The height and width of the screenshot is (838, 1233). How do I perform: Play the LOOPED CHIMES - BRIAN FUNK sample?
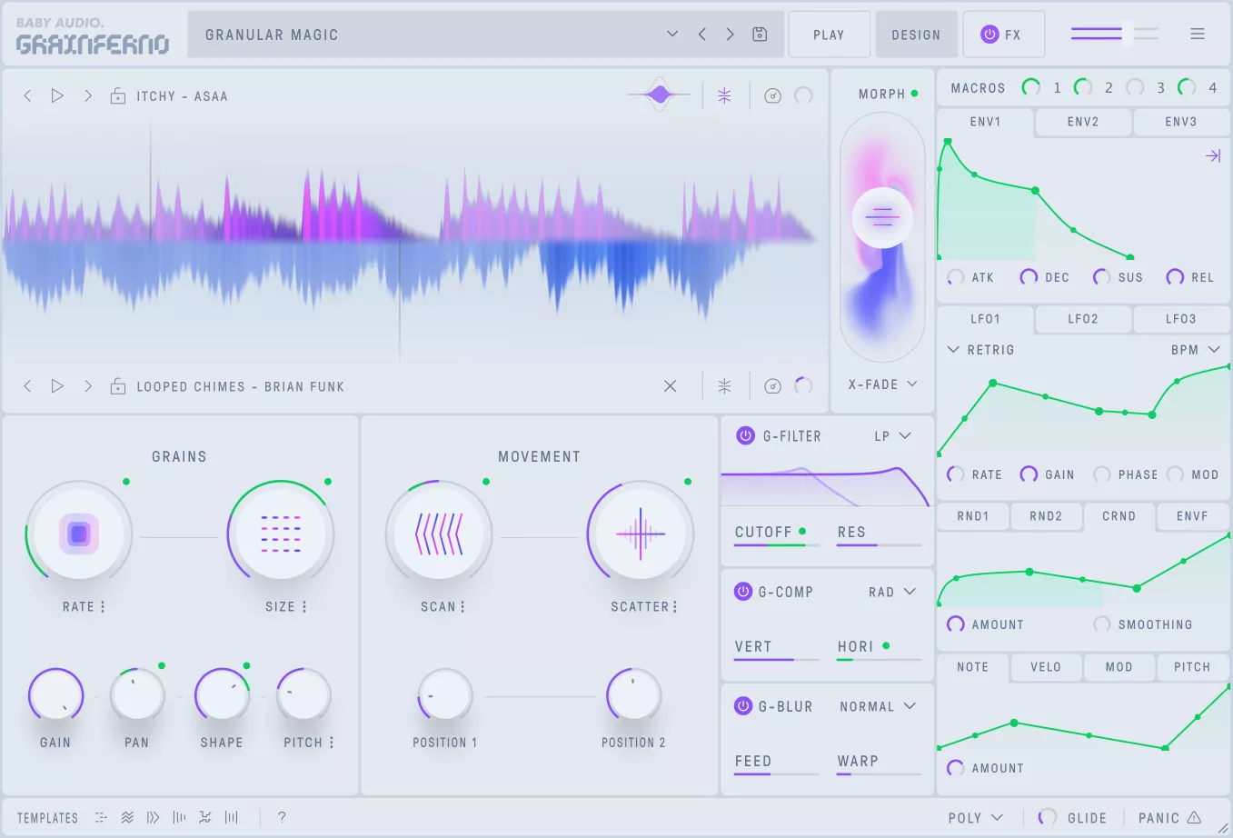(x=57, y=385)
